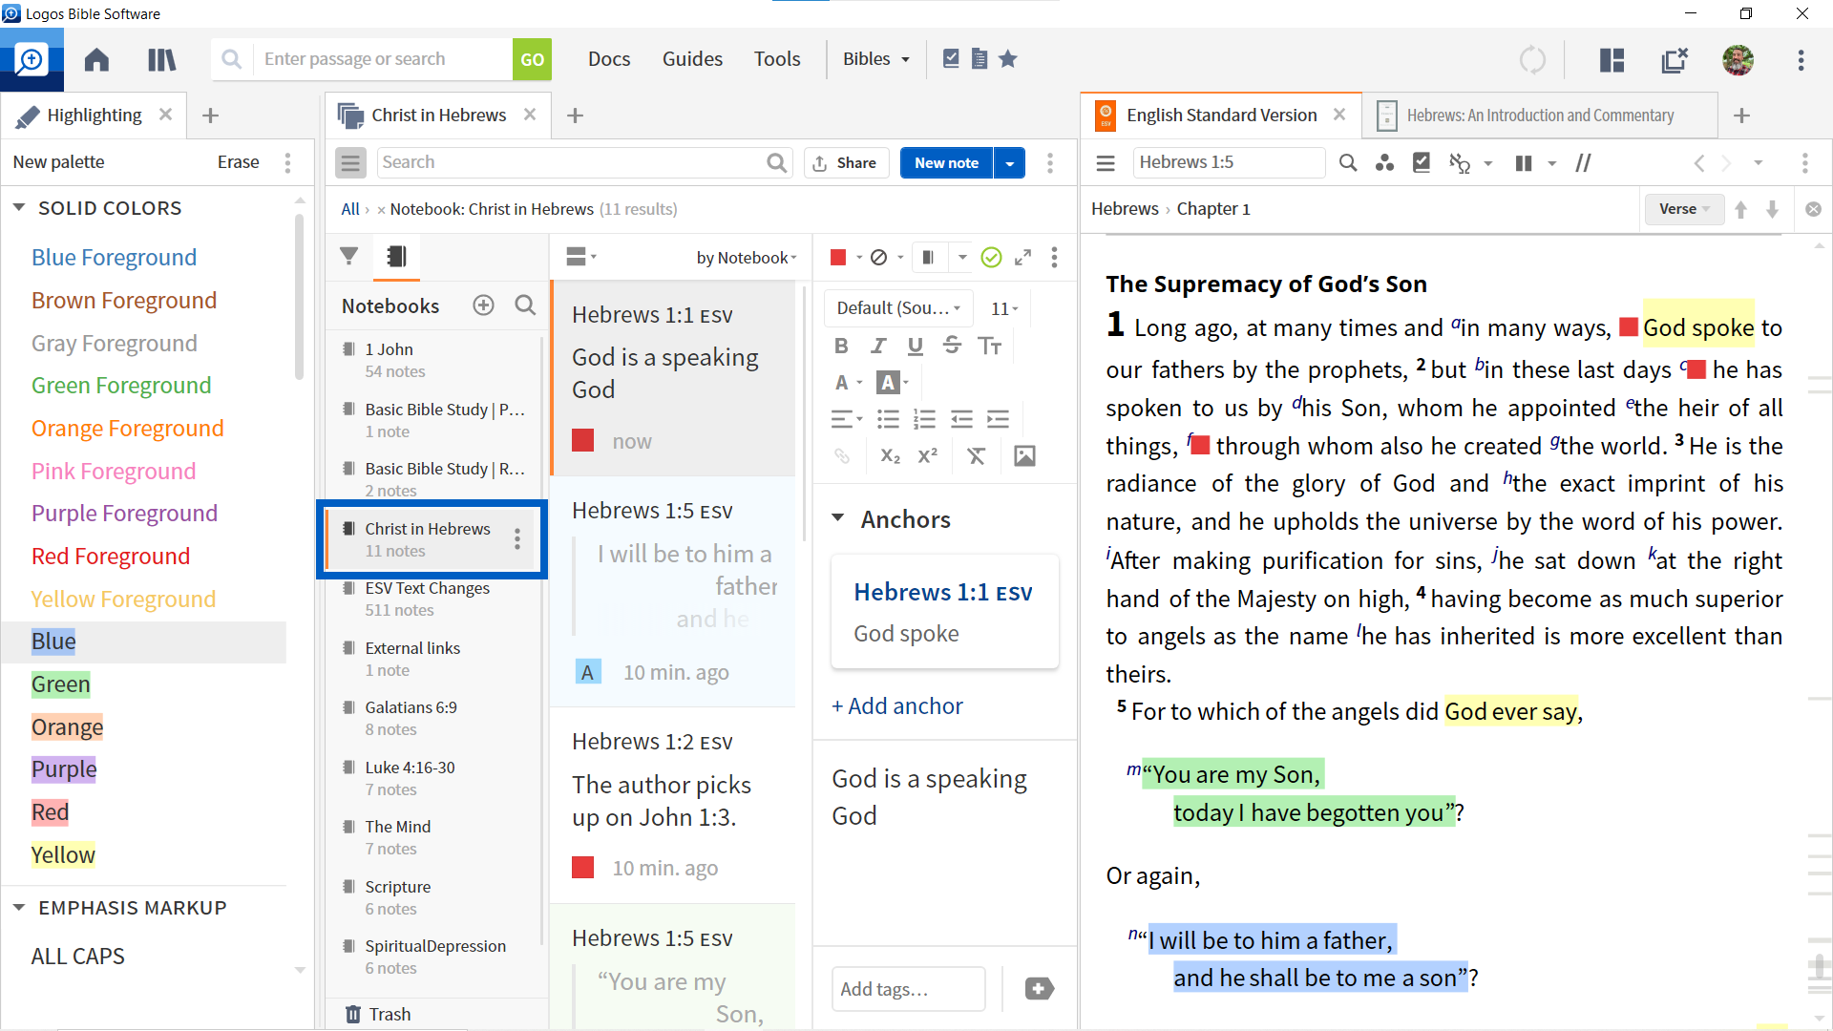This screenshot has height=1031, width=1833.
Task: Expand note editor to full size
Action: pos(1022,257)
